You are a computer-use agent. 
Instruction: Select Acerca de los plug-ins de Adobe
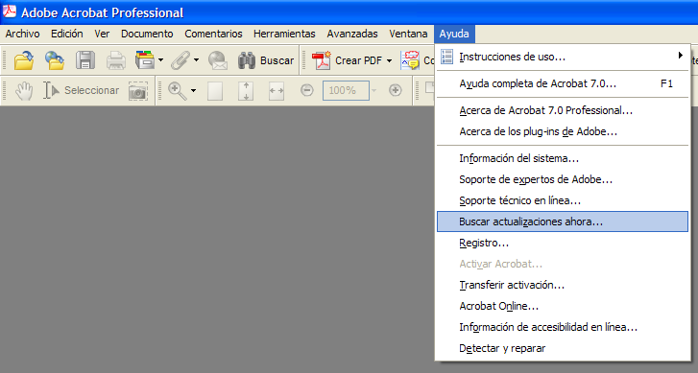(x=563, y=131)
